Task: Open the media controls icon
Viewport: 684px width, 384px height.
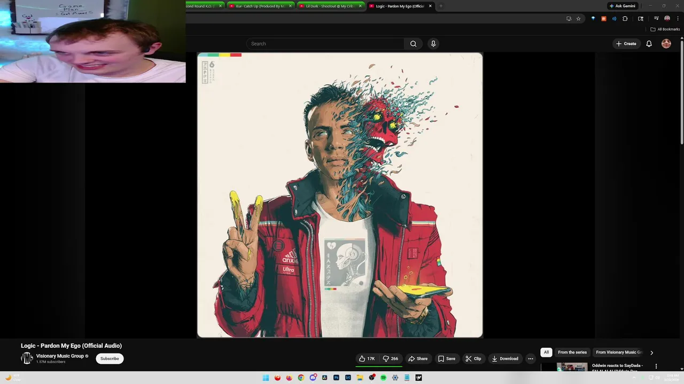Action: click(x=656, y=19)
